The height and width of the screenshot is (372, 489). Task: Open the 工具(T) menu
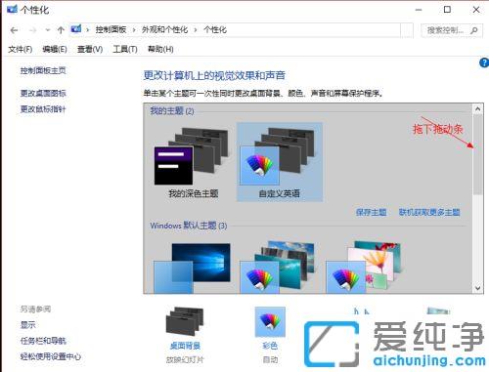pyautogui.click(x=125, y=49)
